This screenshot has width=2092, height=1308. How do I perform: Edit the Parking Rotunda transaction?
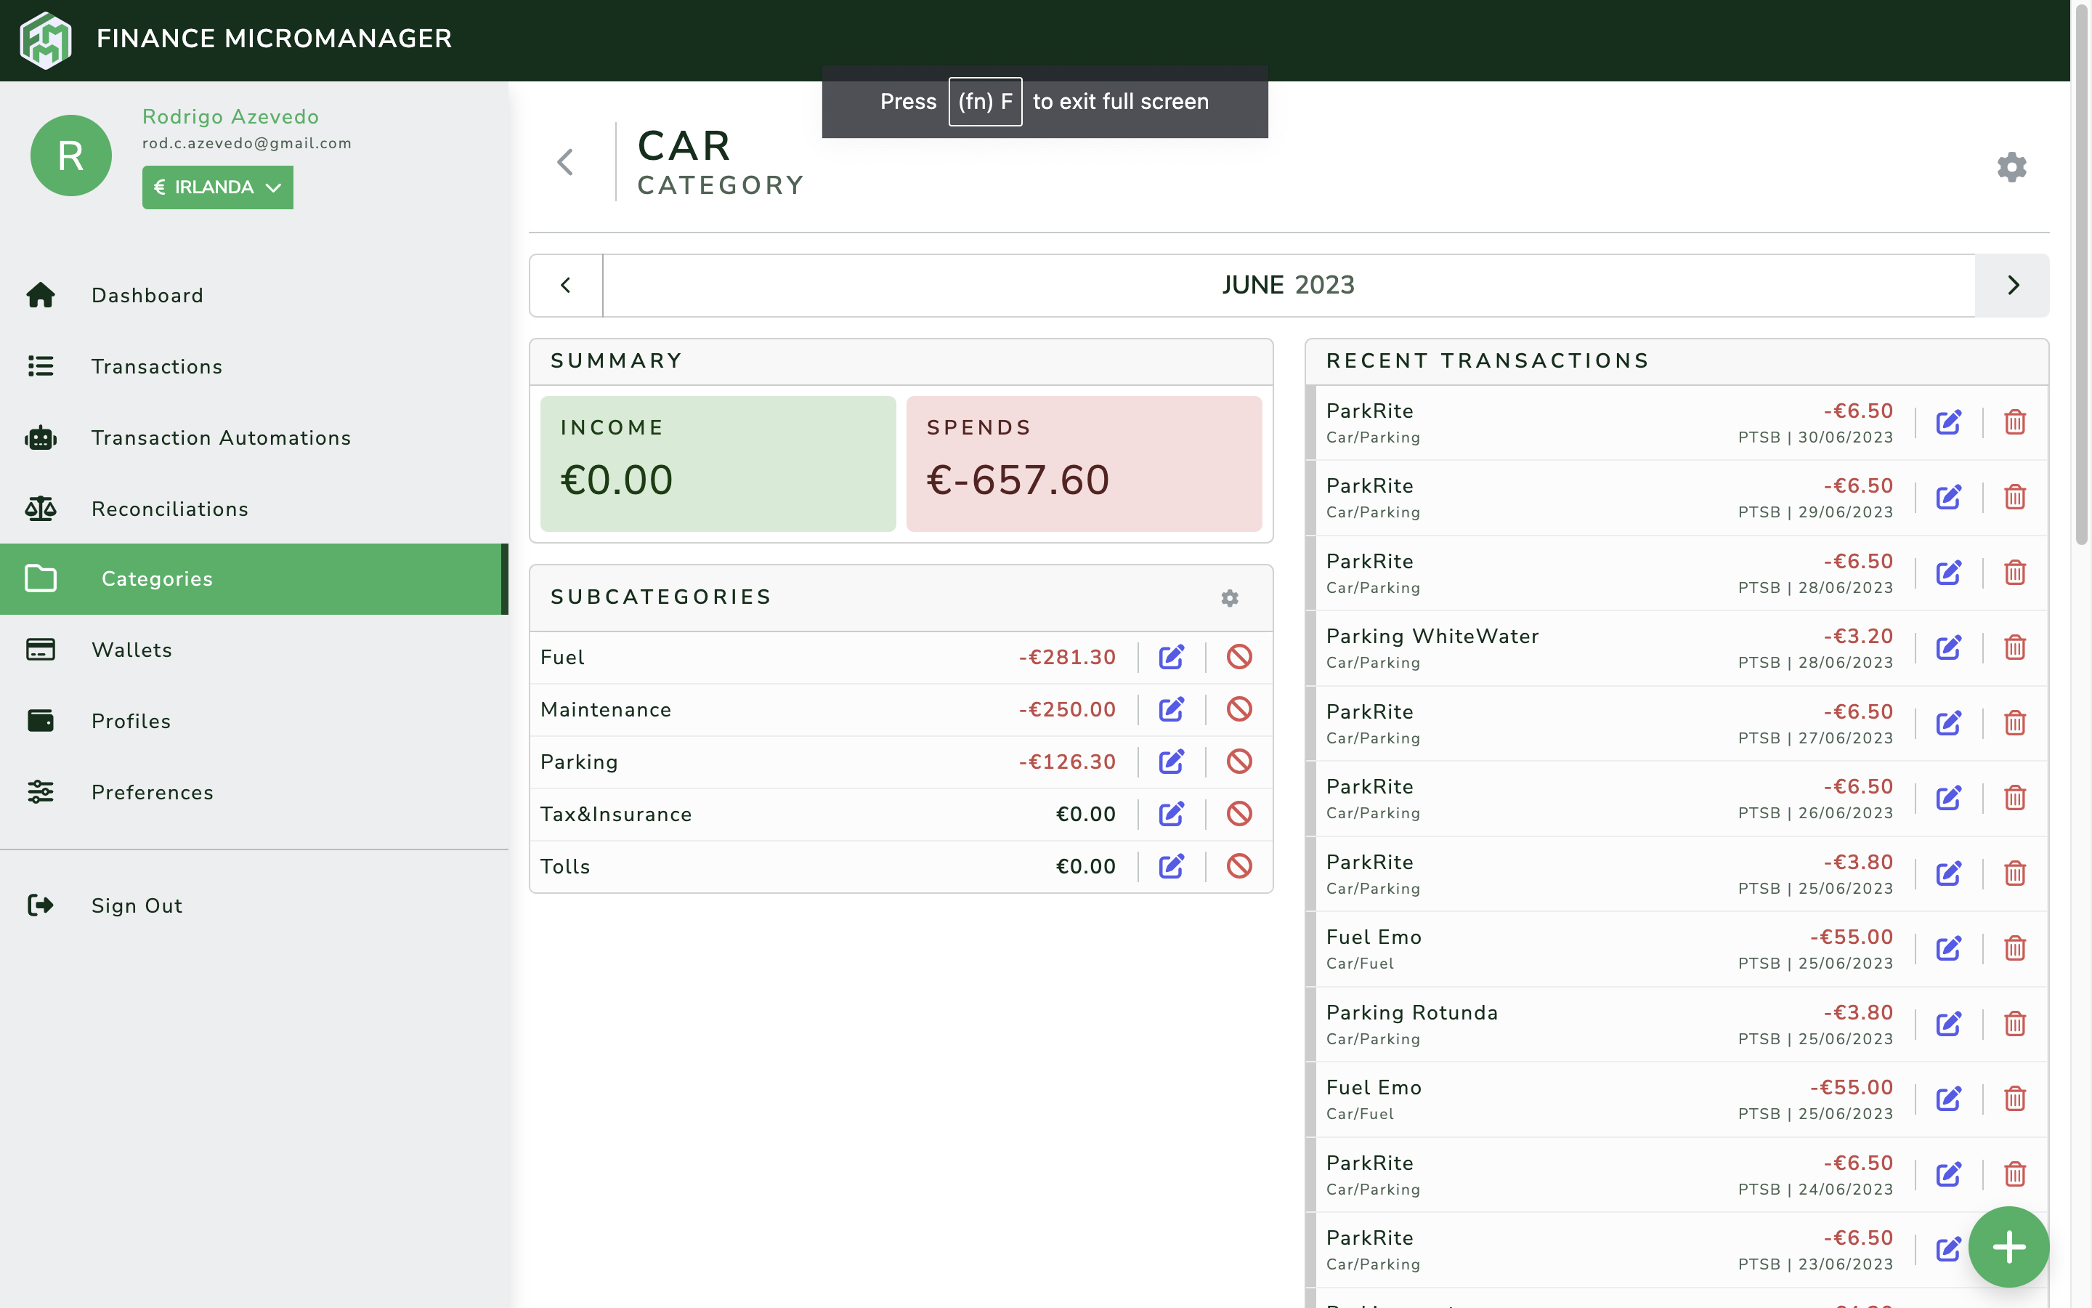(x=1947, y=1023)
